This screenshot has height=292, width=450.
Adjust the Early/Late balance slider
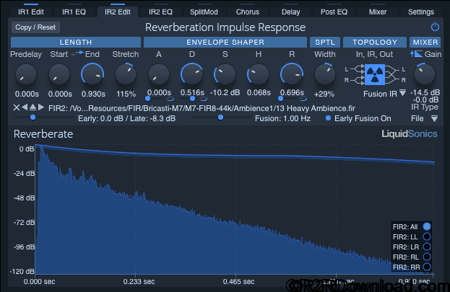coord(43,118)
